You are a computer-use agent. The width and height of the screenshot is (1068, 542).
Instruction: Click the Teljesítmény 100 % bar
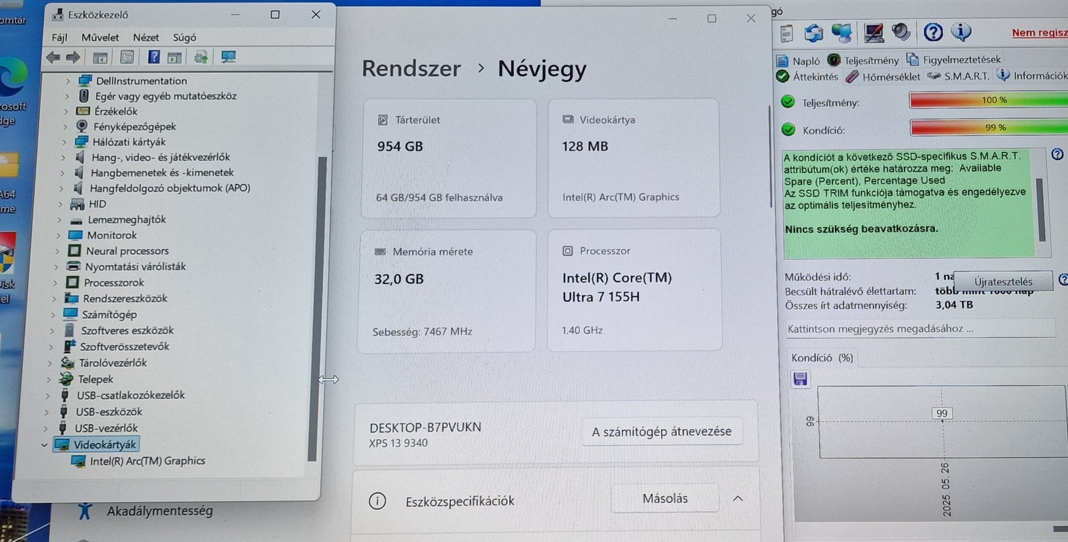(989, 100)
